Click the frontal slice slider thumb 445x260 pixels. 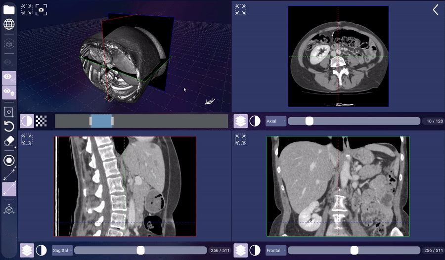354,250
